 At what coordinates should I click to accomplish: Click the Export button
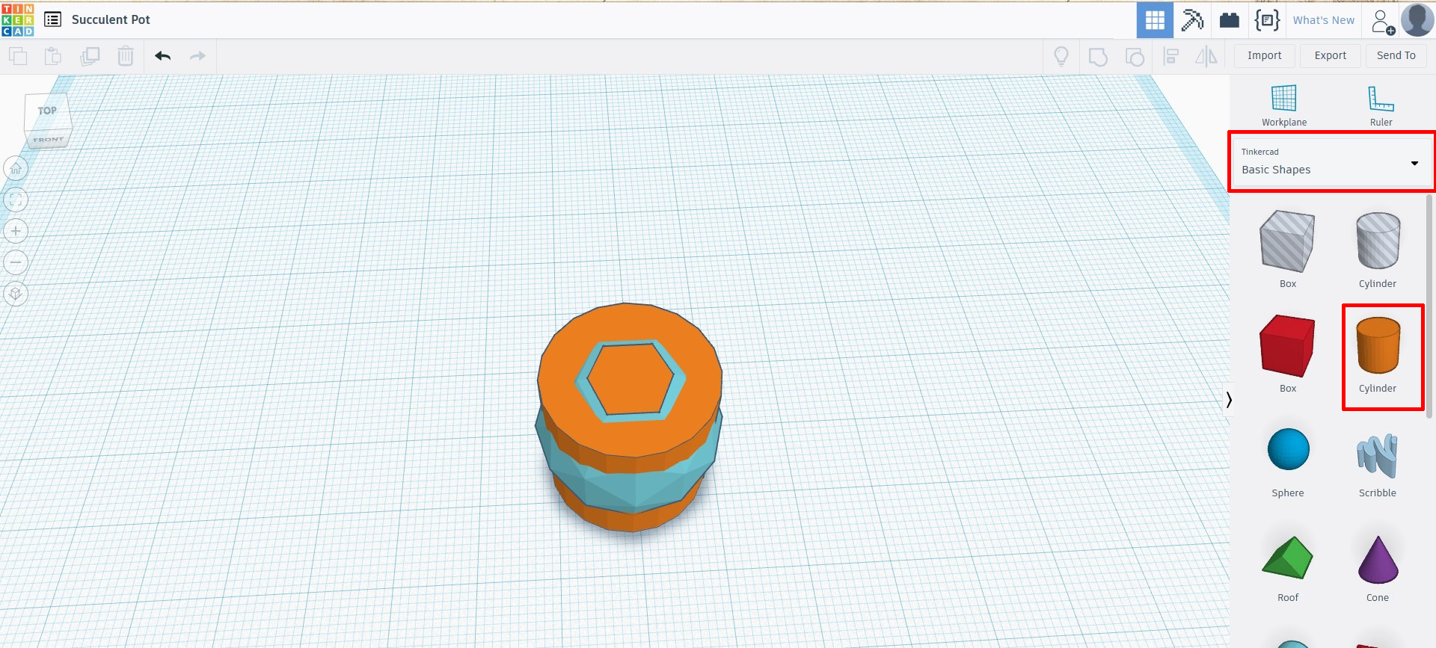pyautogui.click(x=1331, y=55)
